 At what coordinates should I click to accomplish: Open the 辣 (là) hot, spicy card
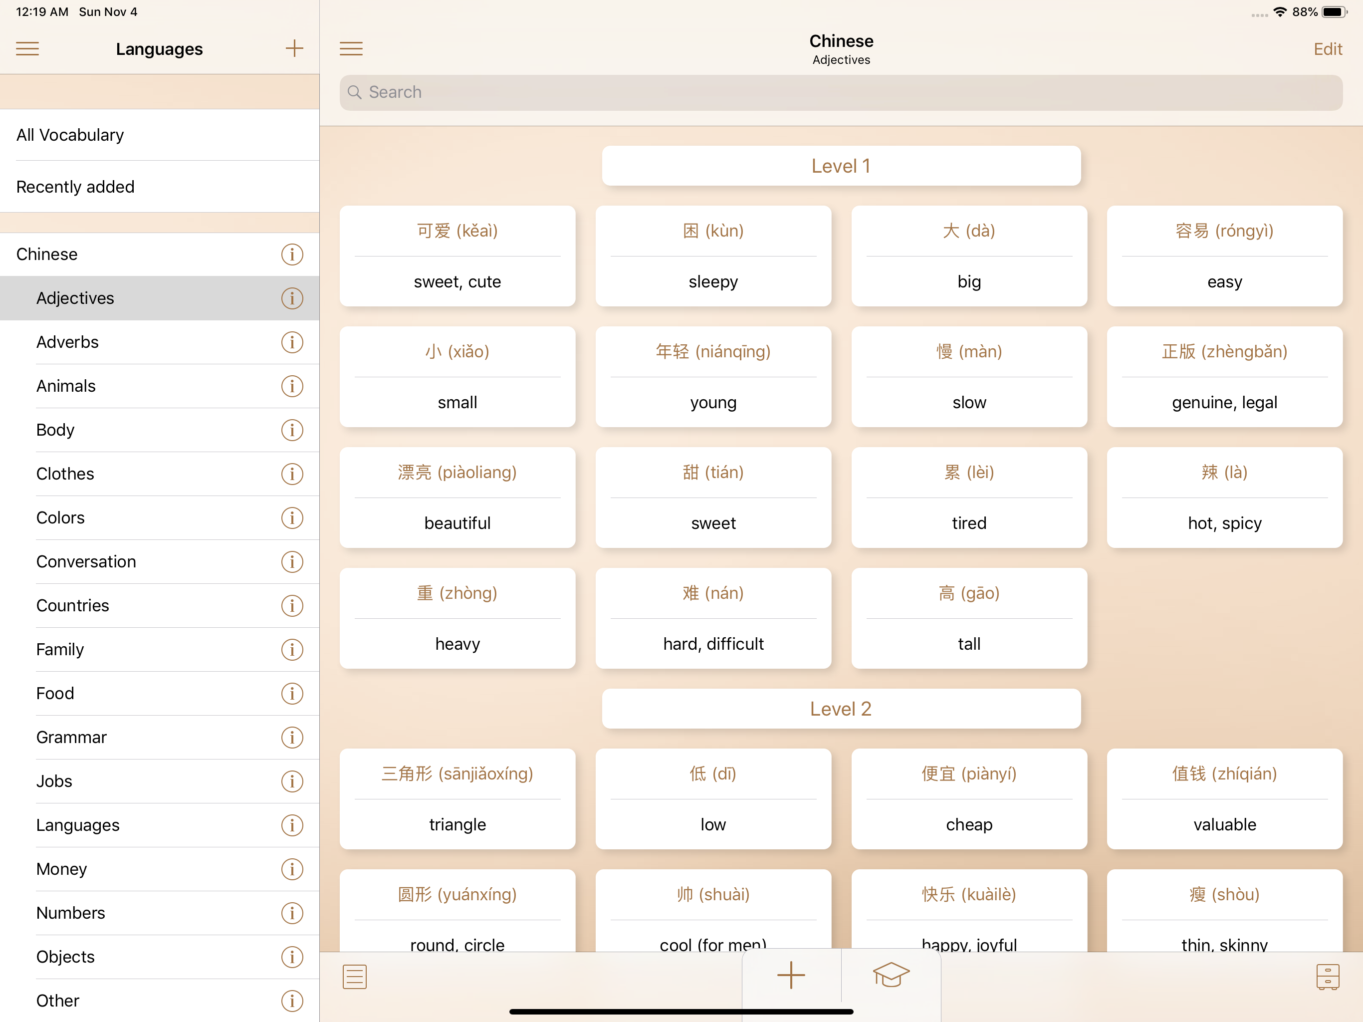[x=1224, y=498]
